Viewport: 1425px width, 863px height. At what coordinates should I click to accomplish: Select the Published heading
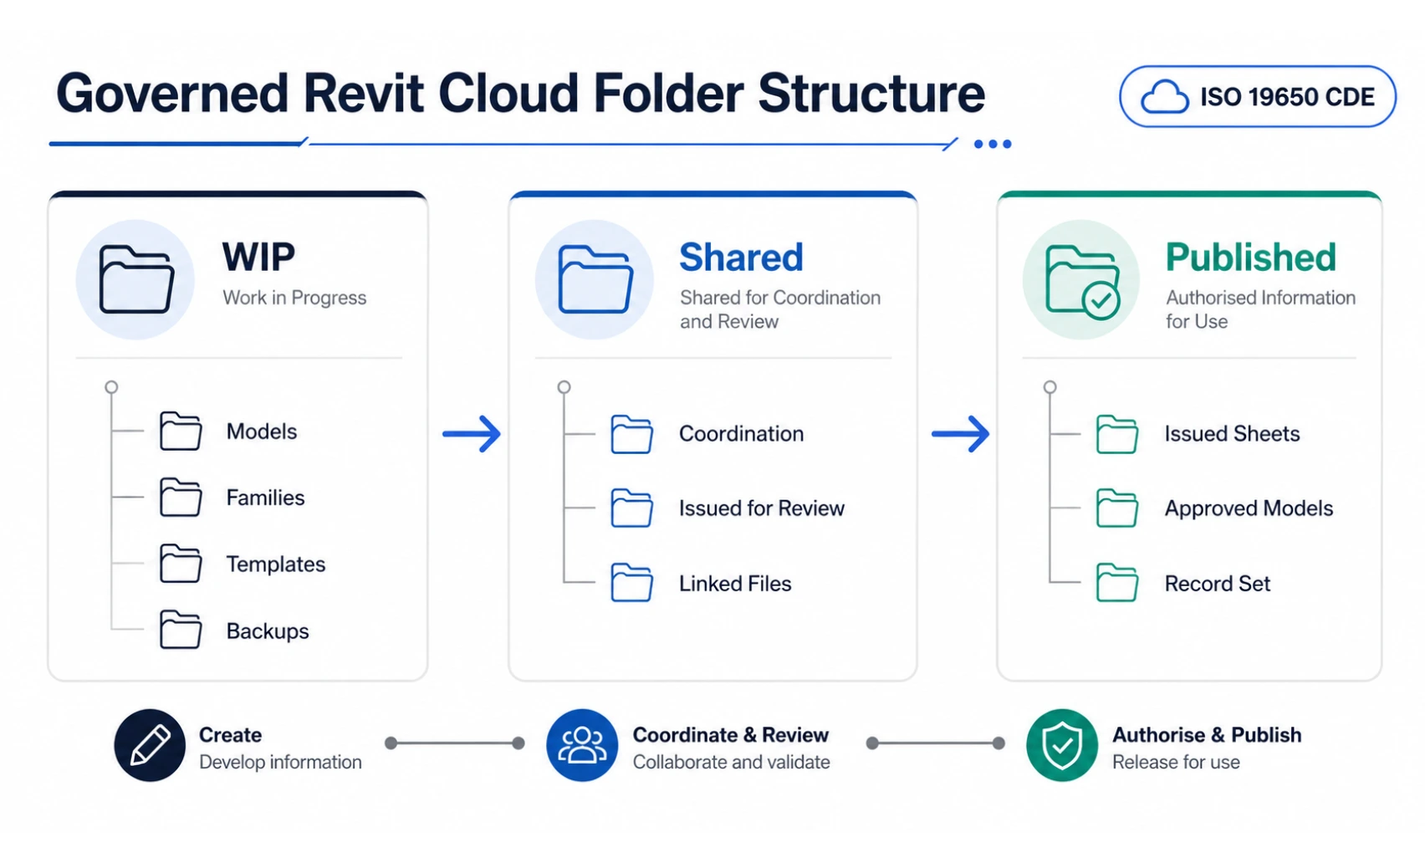[x=1251, y=258]
